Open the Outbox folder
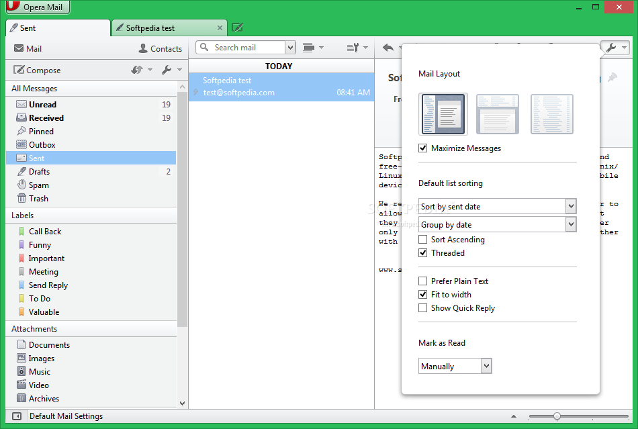Image resolution: width=638 pixels, height=429 pixels. 91,145
